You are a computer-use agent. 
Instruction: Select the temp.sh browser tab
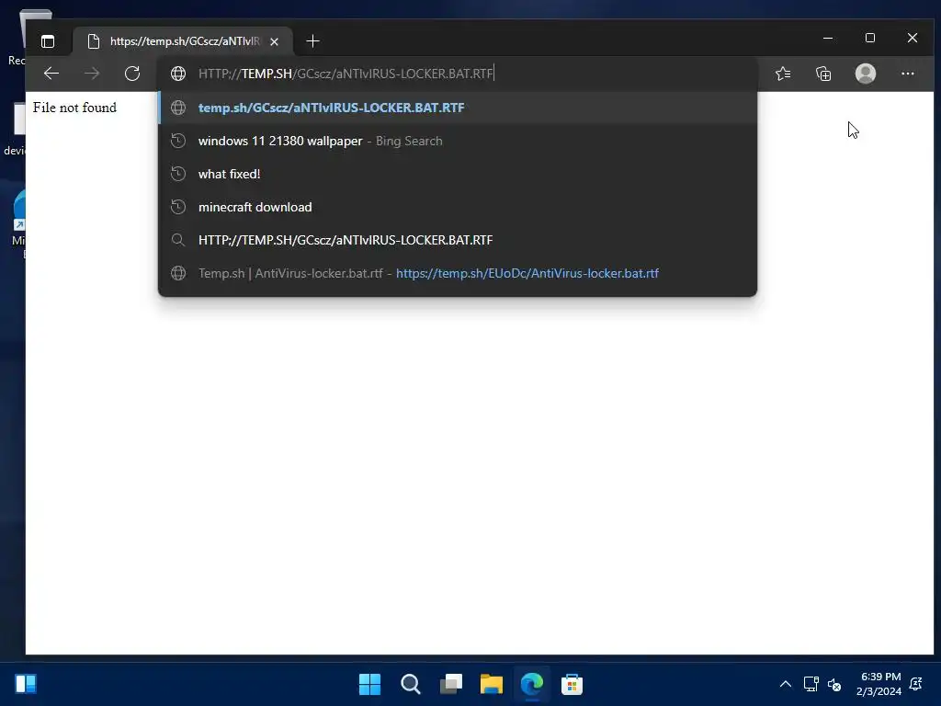click(183, 40)
